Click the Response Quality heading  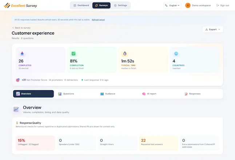[31, 123]
